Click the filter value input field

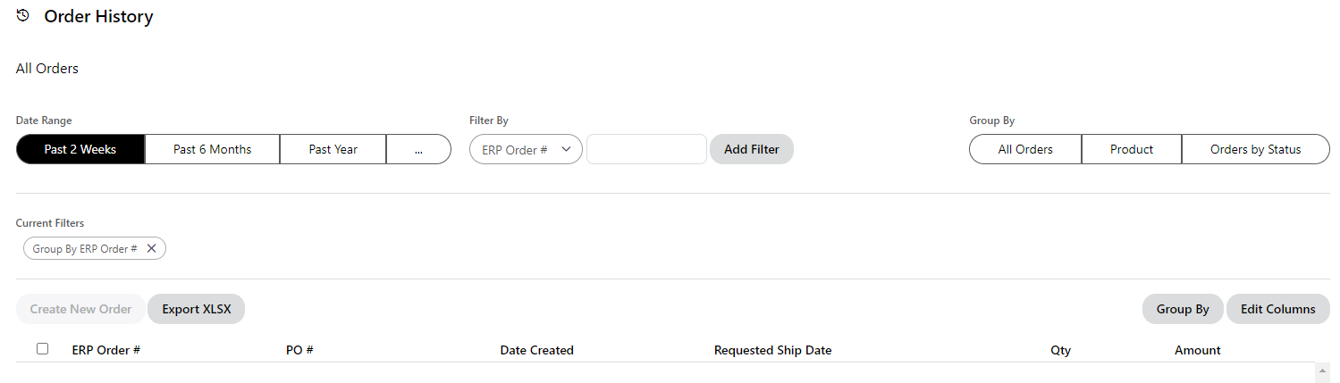point(646,150)
